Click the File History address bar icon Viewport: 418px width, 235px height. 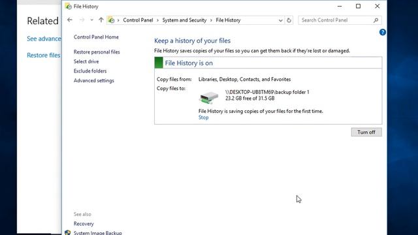click(111, 20)
